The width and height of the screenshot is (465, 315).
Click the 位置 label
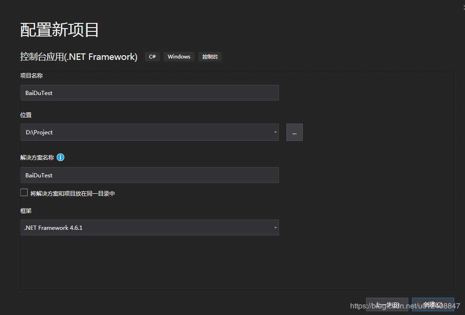click(x=26, y=115)
